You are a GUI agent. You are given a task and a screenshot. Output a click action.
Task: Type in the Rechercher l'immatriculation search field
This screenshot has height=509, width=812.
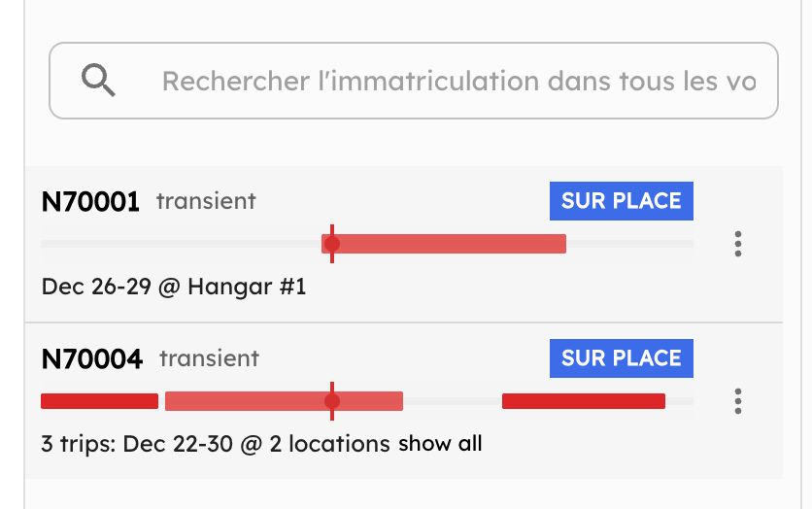457,81
